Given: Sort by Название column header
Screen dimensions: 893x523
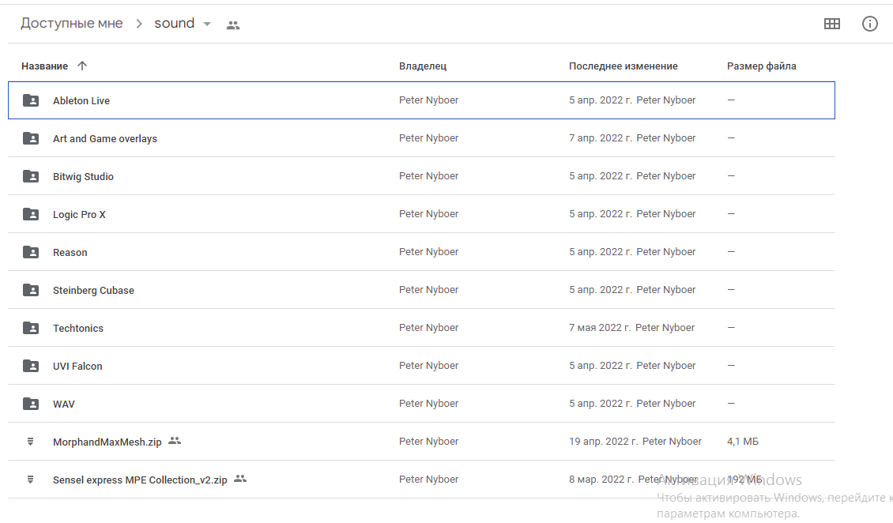Looking at the screenshot, I should point(44,66).
